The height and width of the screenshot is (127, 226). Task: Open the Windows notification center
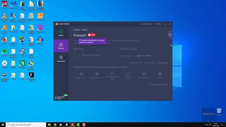click(222, 125)
